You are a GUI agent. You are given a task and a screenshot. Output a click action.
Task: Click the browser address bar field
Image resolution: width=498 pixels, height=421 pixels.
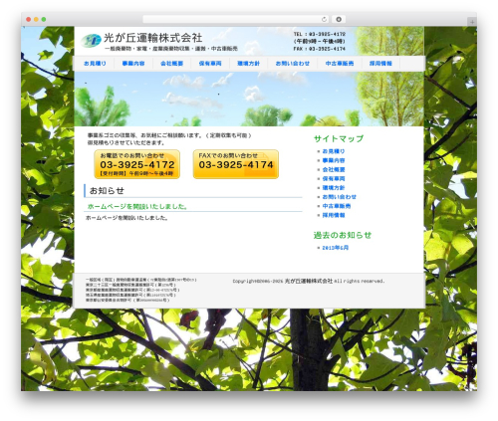[x=236, y=19]
